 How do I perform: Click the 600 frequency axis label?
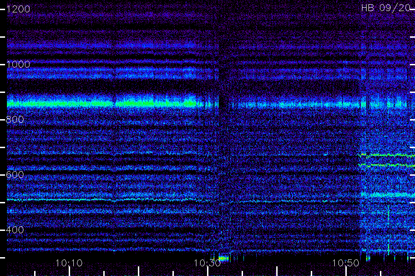tap(15, 175)
